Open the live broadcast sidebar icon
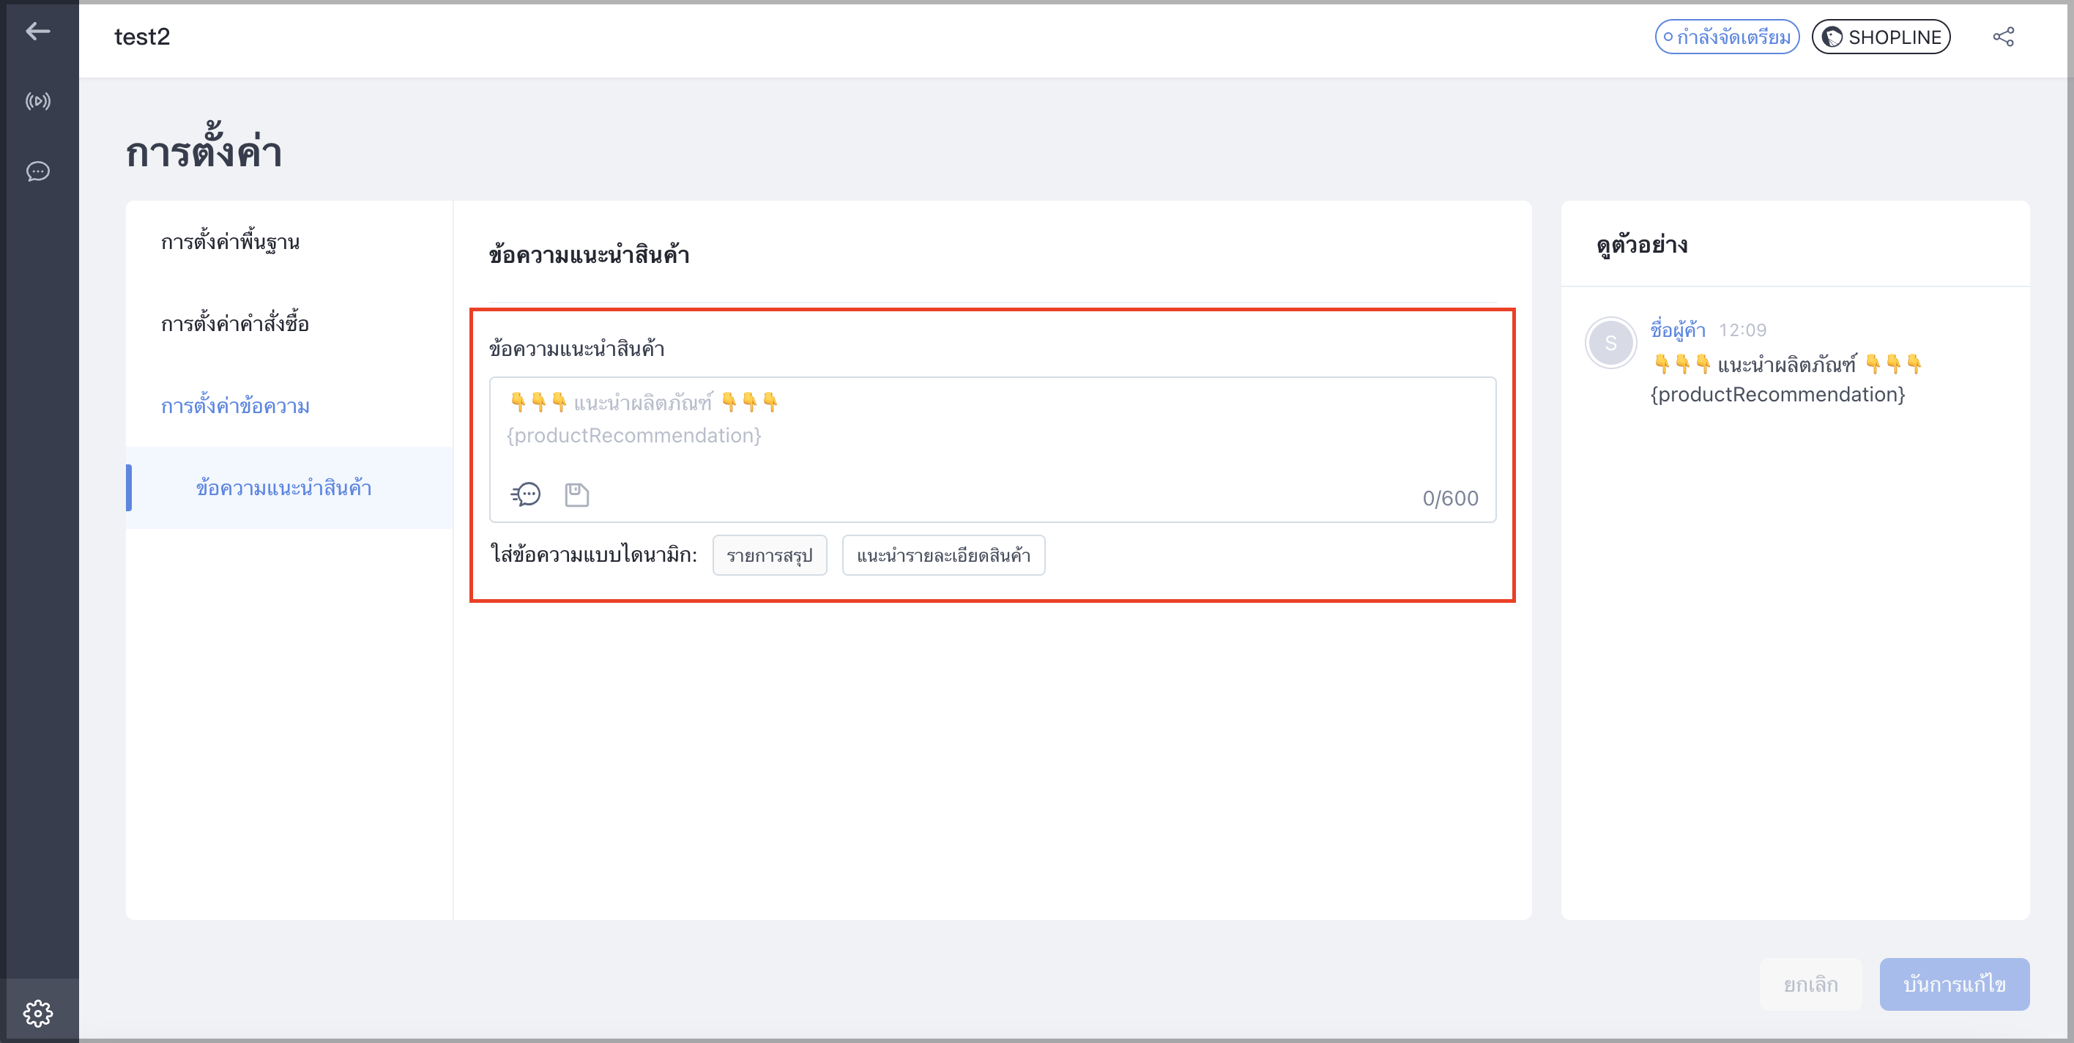The width and height of the screenshot is (2074, 1043). [x=38, y=102]
